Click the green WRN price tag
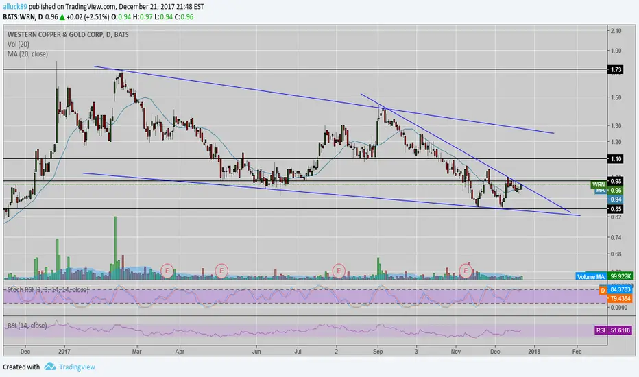639x377 pixels. 599,184
